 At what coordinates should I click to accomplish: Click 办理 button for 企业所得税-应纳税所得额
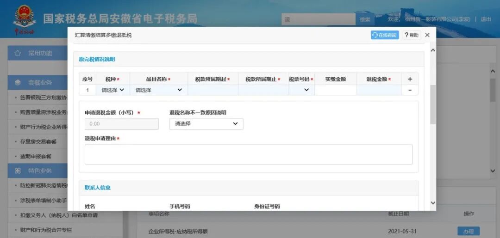pyautogui.click(x=469, y=232)
